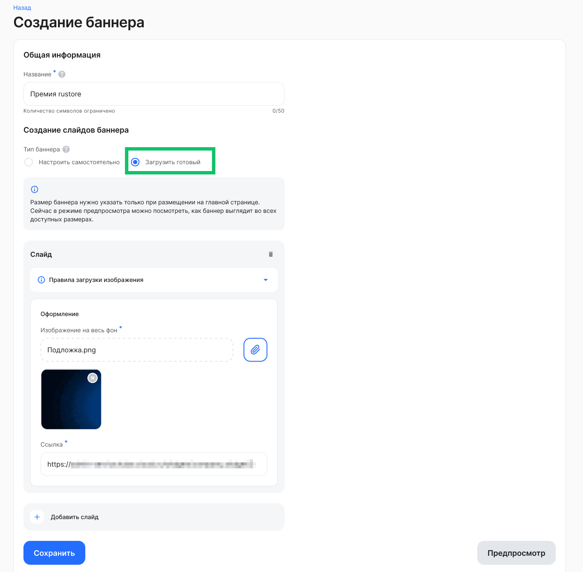Click the Подложка.png file drop field
Screen dimensions: 583x572
136,350
